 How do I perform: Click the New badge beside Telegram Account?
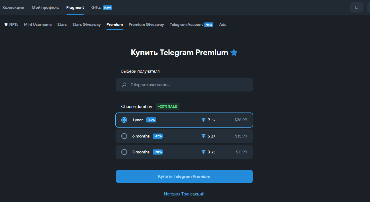209,25
